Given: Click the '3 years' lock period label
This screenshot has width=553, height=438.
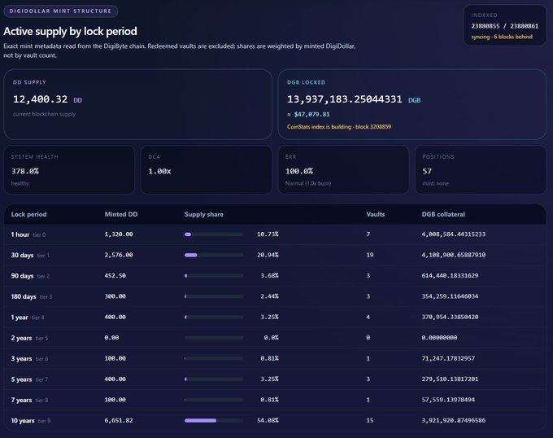Looking at the screenshot, I should tap(21, 358).
